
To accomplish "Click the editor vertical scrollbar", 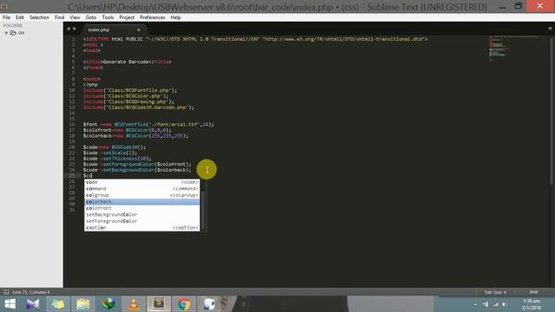I will [x=552, y=110].
